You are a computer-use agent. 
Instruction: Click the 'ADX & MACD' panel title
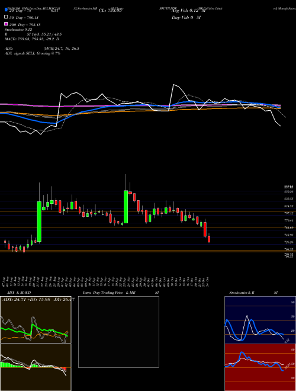pyautogui.click(x=19, y=293)
